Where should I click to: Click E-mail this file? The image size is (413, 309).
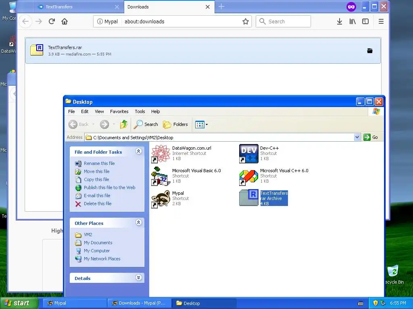[x=97, y=196]
